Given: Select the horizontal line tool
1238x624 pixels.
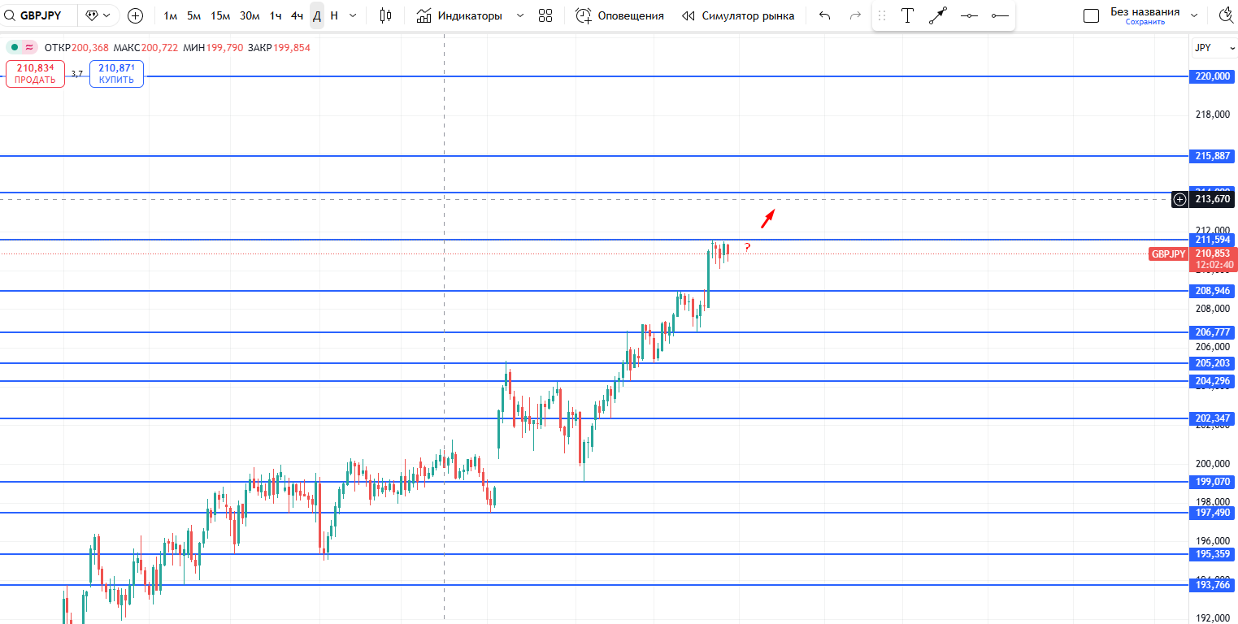Looking at the screenshot, I should (969, 15).
